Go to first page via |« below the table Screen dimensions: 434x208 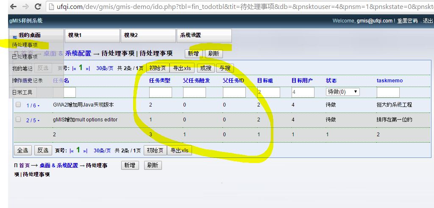pyautogui.click(x=71, y=151)
